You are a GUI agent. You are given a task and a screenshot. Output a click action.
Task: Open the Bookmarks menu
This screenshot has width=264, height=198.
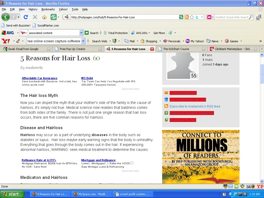pos(48,9)
